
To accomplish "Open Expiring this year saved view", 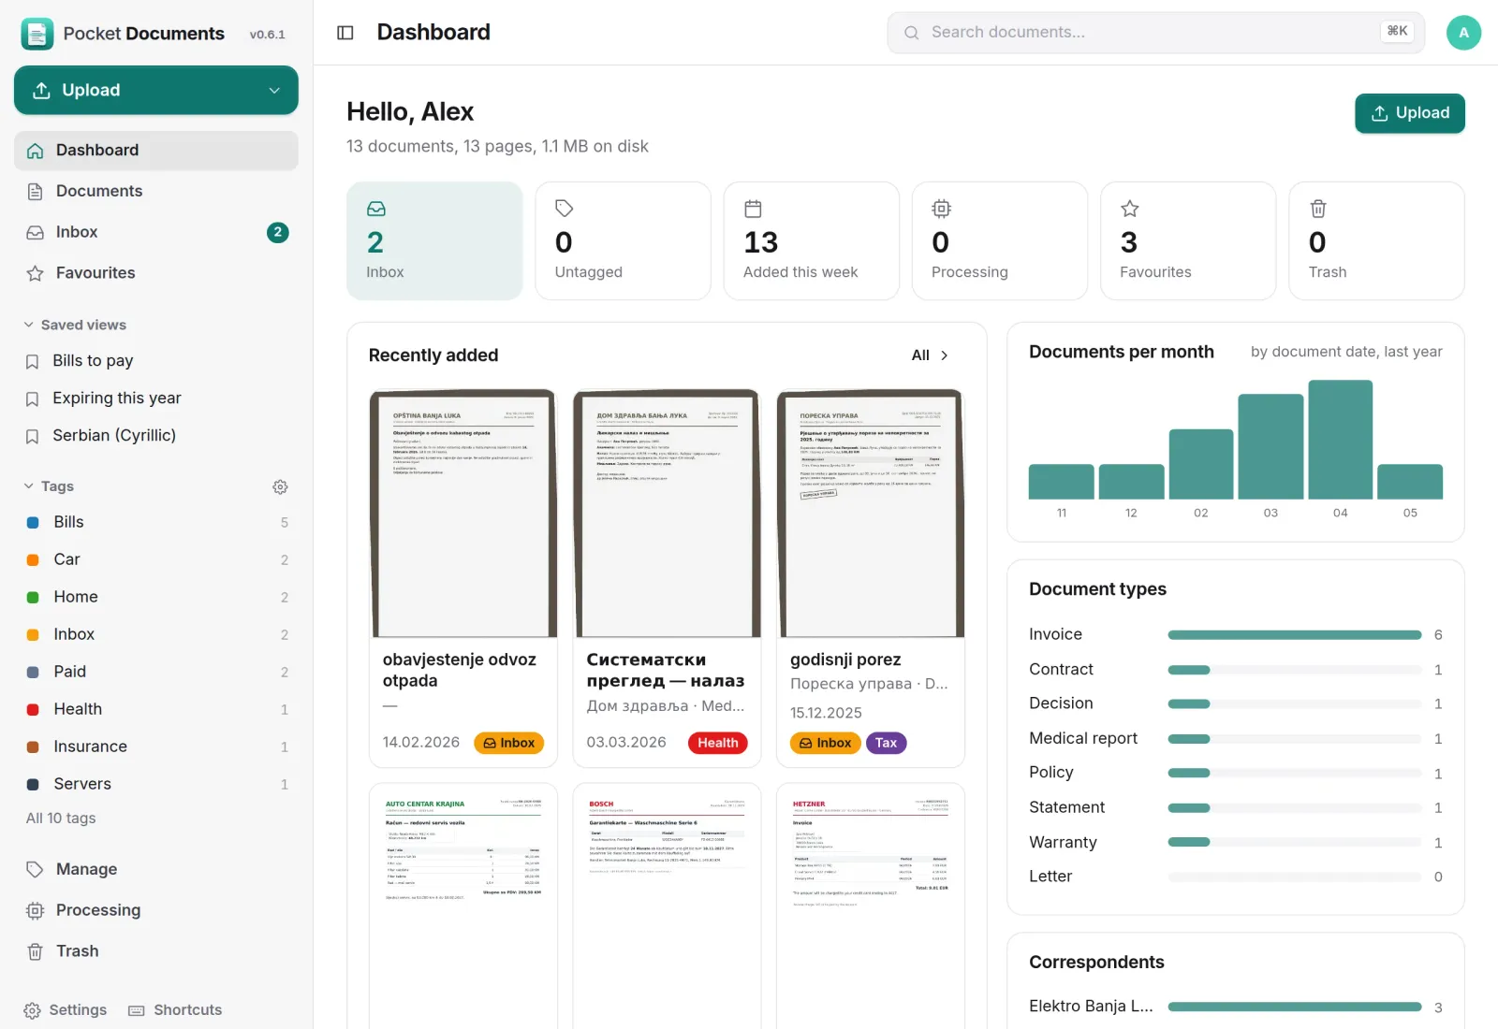I will [x=156, y=399].
